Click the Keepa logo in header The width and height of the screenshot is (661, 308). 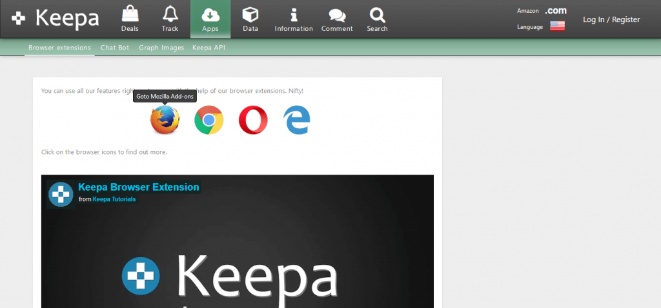(56, 19)
